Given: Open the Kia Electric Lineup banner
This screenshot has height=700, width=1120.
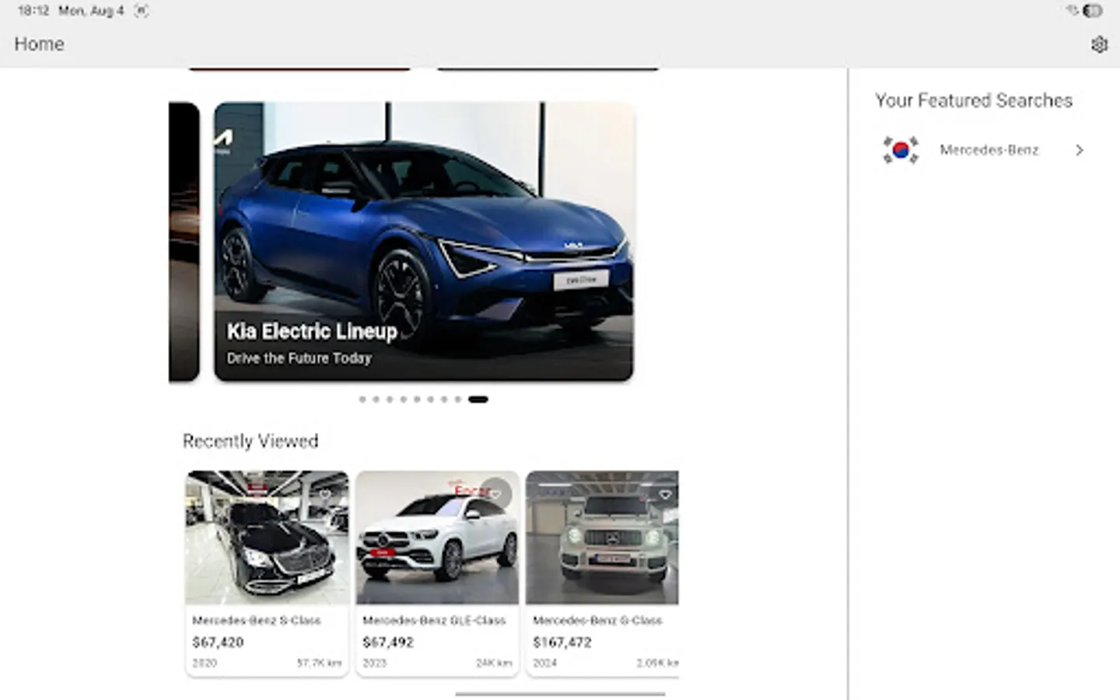Looking at the screenshot, I should 424,241.
